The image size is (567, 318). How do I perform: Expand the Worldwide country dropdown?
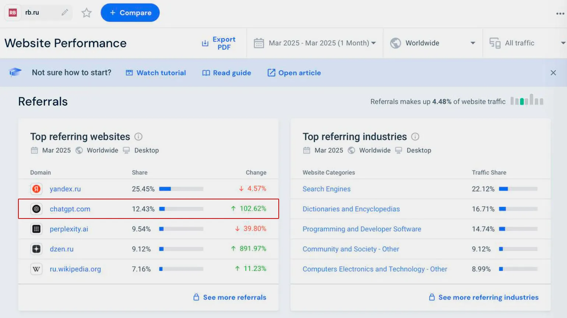433,43
